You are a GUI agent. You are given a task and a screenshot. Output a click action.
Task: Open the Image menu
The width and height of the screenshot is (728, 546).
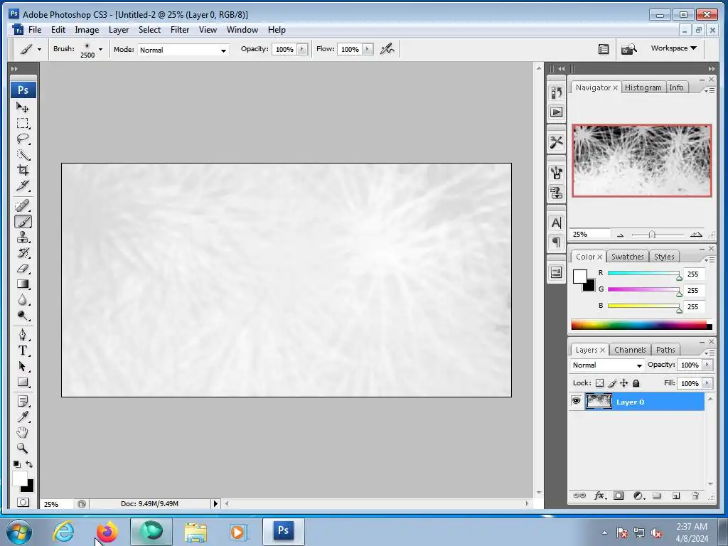(x=87, y=30)
